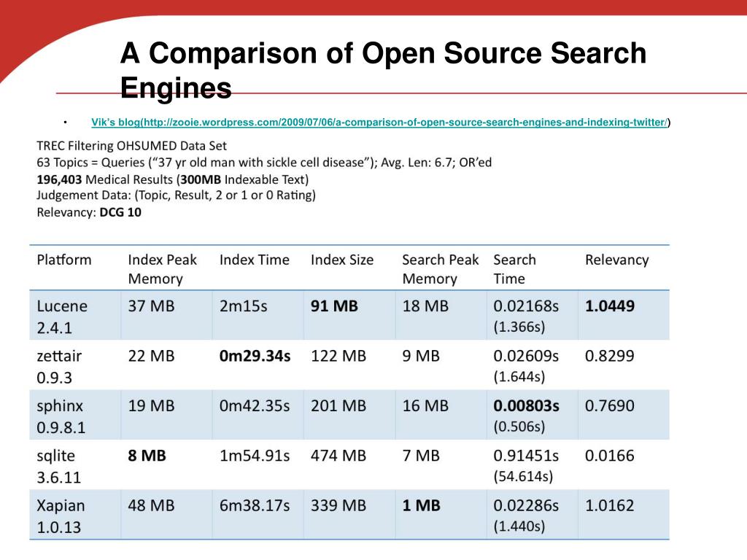747x560 pixels.
Task: Click the zettair 0.9.3 row label
Action: 59,367
